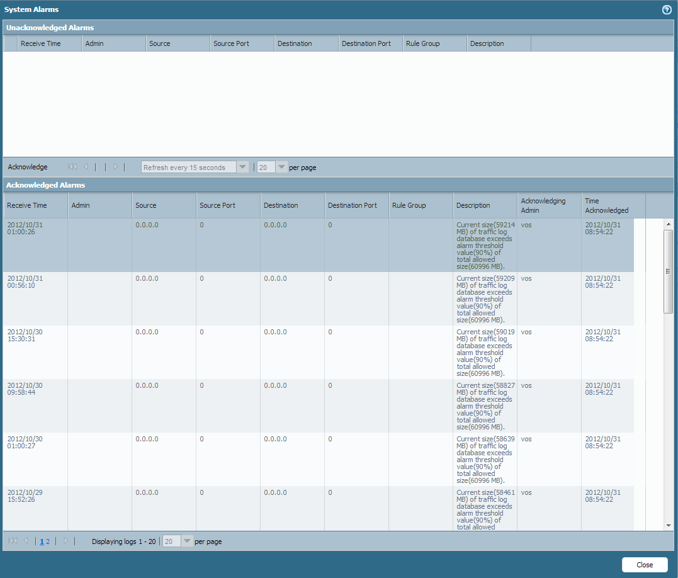678x578 pixels.
Task: Sort unacknowledged alarms by Receive Time
Action: point(49,43)
